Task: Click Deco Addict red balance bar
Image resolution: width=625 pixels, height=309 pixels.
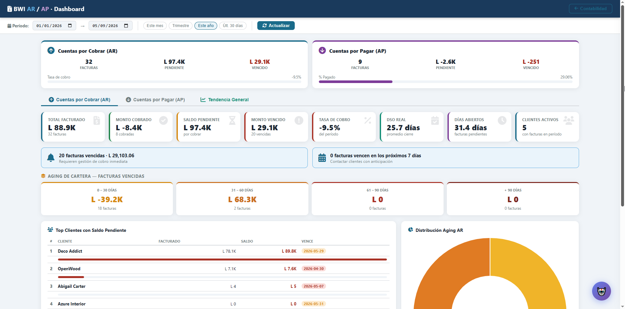Action: 222,260
